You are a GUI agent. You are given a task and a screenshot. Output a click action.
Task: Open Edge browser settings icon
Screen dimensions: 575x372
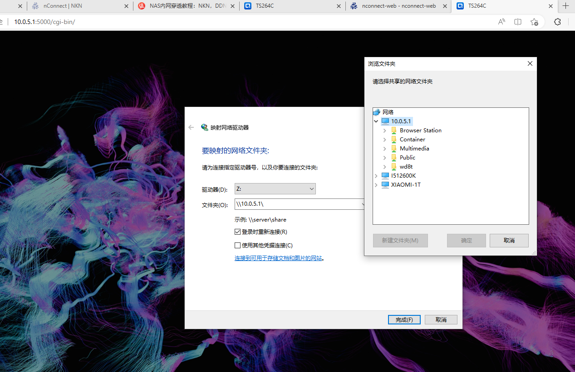[557, 21]
